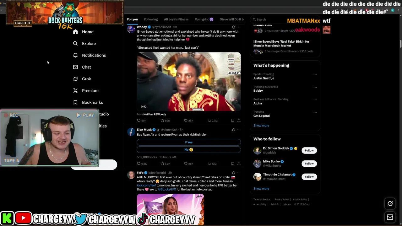Share Woody's post
The image size is (402, 226).
coord(239,121)
